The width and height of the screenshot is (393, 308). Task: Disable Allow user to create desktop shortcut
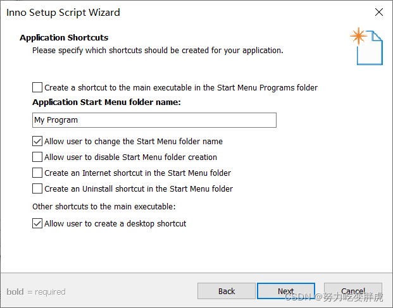click(37, 223)
